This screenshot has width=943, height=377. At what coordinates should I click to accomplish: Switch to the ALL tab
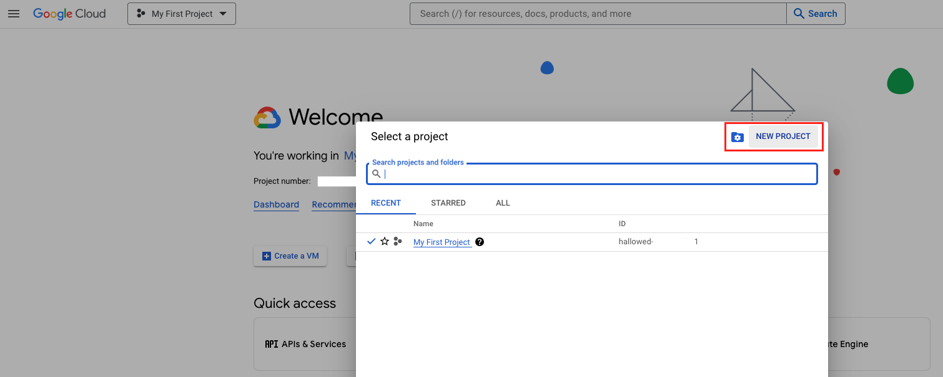coord(503,203)
